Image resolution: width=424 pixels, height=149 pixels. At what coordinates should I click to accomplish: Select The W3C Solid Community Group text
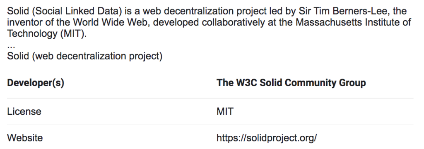291,83
